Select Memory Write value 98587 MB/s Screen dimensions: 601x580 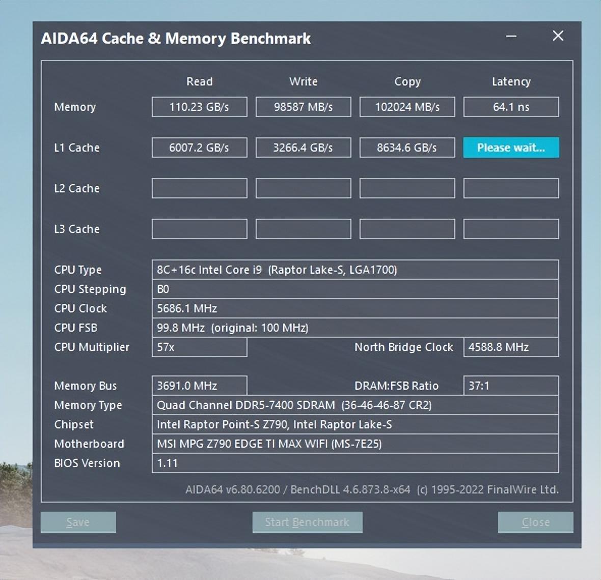pyautogui.click(x=303, y=107)
